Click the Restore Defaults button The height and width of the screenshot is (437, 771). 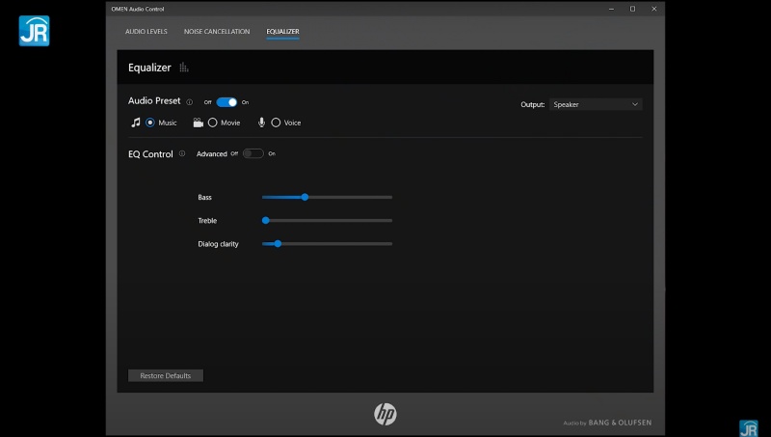[x=166, y=375]
